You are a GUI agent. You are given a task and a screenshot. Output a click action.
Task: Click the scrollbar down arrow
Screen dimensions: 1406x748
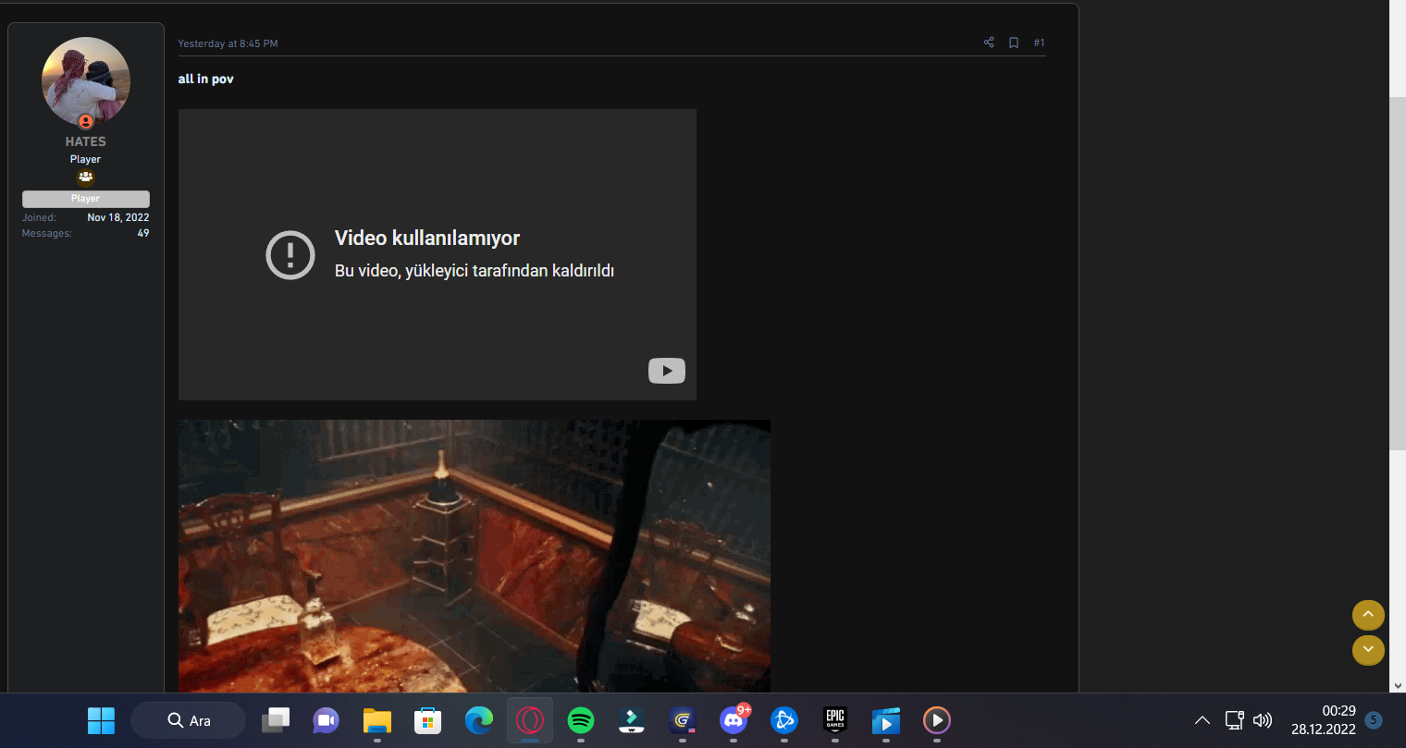click(x=1398, y=685)
